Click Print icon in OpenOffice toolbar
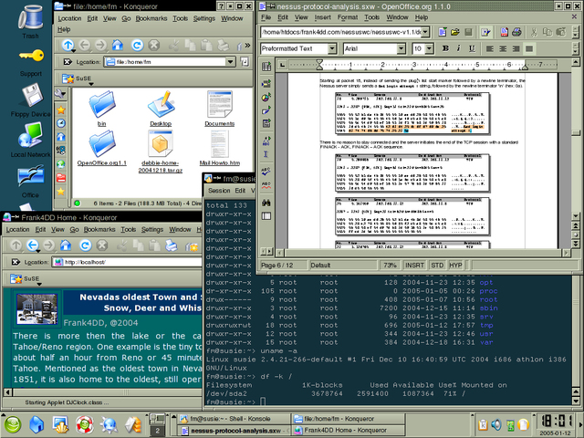The height and width of the screenshot is (438, 584). click(516, 32)
